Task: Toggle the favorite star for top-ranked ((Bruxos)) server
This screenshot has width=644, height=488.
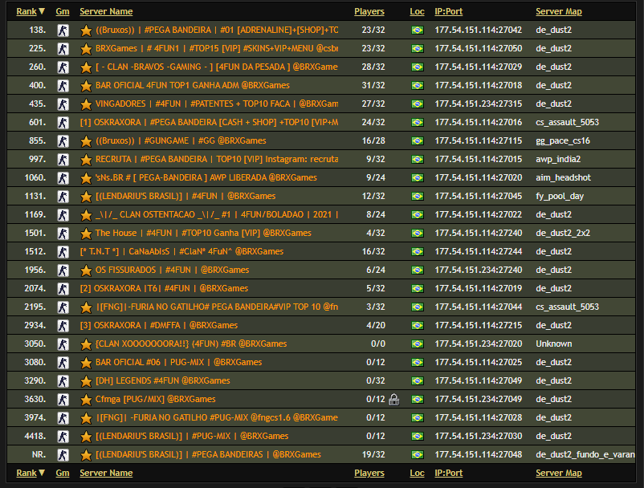Action: 86,30
